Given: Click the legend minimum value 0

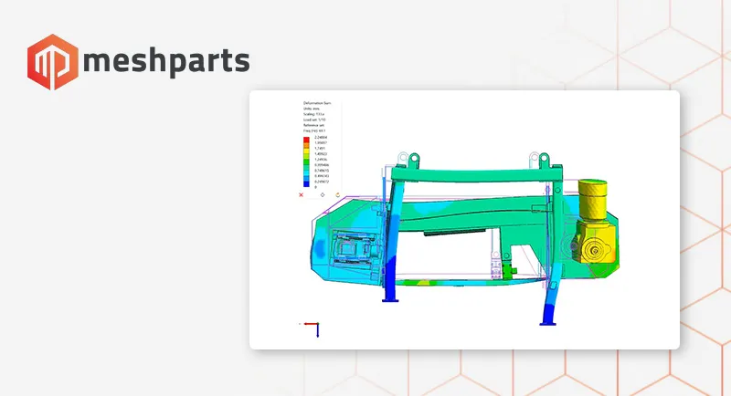Looking at the screenshot, I should (315, 187).
